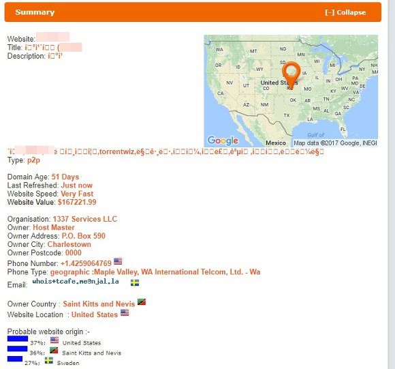Click the Summary header title

click(x=35, y=12)
